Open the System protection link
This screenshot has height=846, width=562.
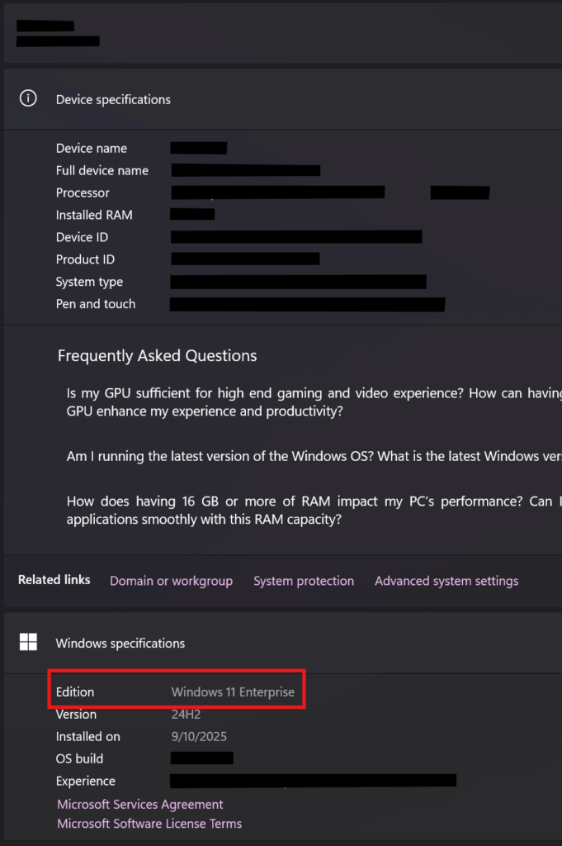303,581
